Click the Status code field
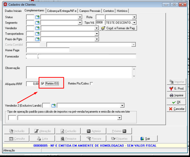Image resolution: width=190 pixels, height=157 pixels. coord(30,17)
